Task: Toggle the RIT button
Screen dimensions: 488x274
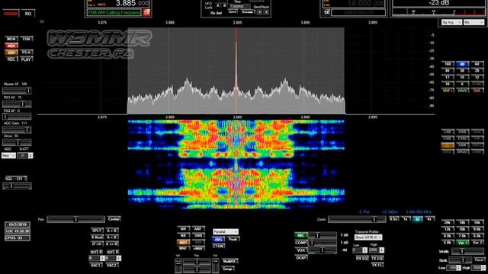Action: pyautogui.click(x=95, y=252)
